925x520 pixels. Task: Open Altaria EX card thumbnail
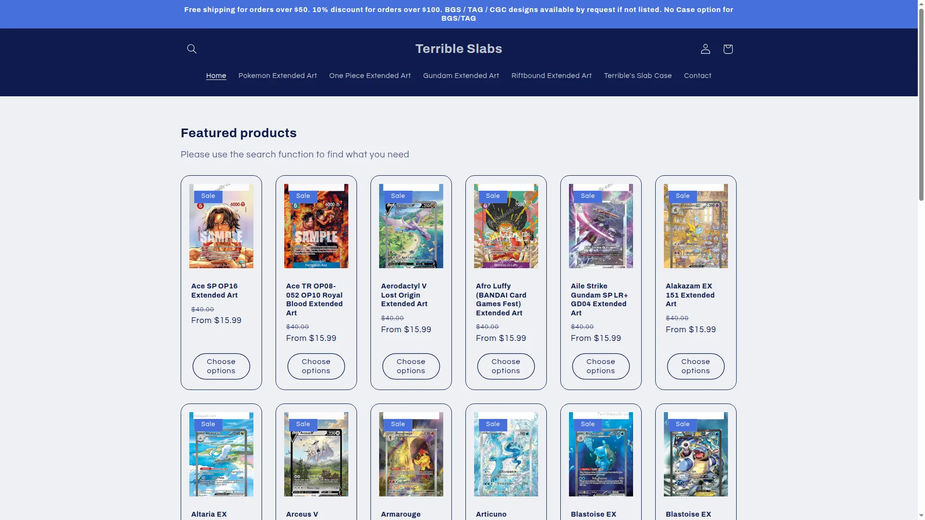(x=221, y=455)
